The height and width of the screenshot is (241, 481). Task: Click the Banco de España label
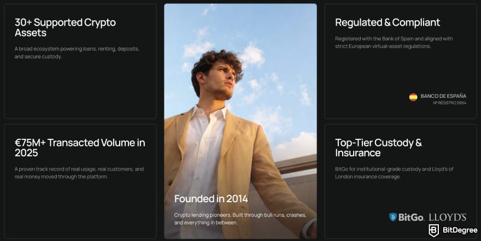(443, 96)
